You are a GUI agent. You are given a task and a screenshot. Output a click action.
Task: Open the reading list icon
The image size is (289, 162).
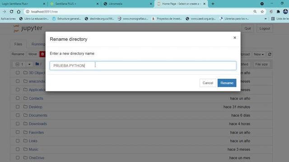coord(273,19)
